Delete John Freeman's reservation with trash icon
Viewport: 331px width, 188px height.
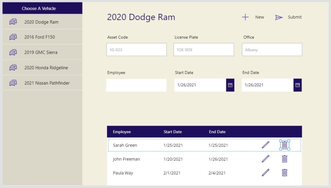pos(284,159)
